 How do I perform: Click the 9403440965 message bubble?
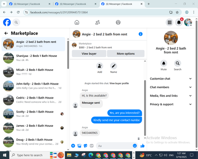[89, 133]
